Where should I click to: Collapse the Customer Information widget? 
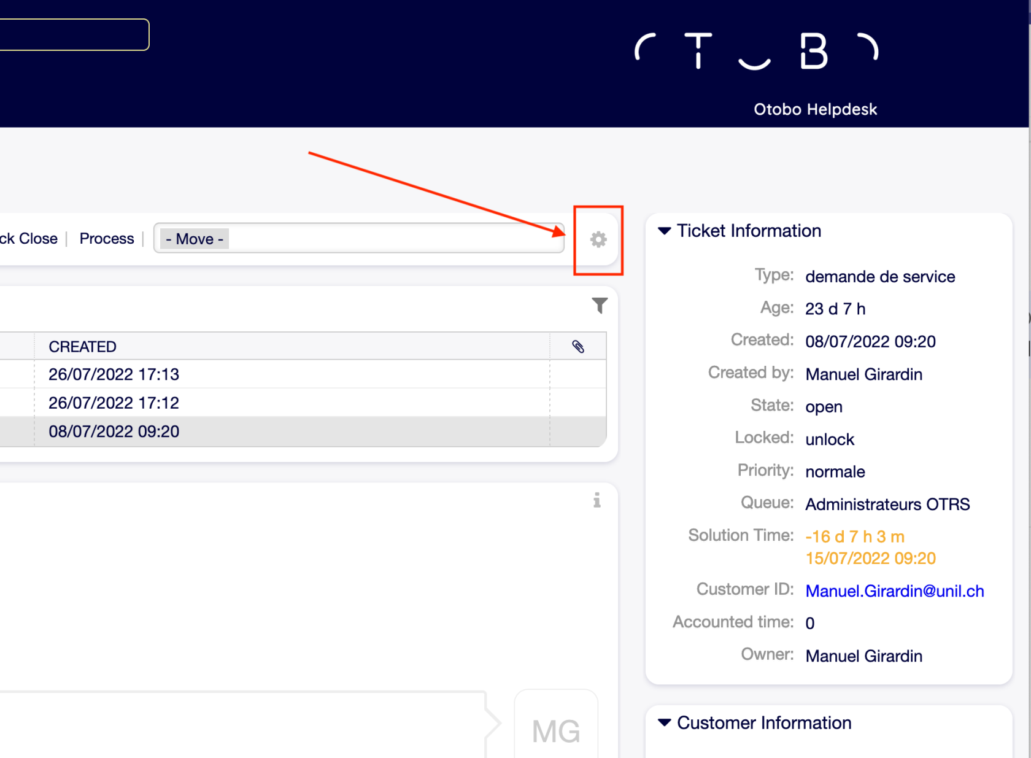click(x=664, y=723)
